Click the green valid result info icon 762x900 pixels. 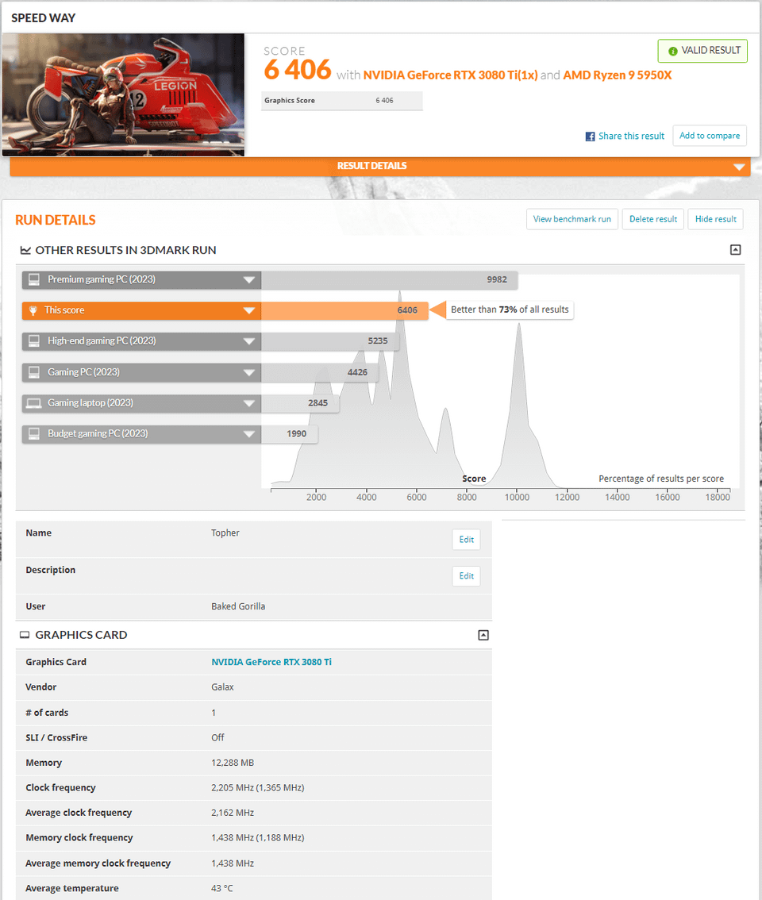tap(672, 51)
